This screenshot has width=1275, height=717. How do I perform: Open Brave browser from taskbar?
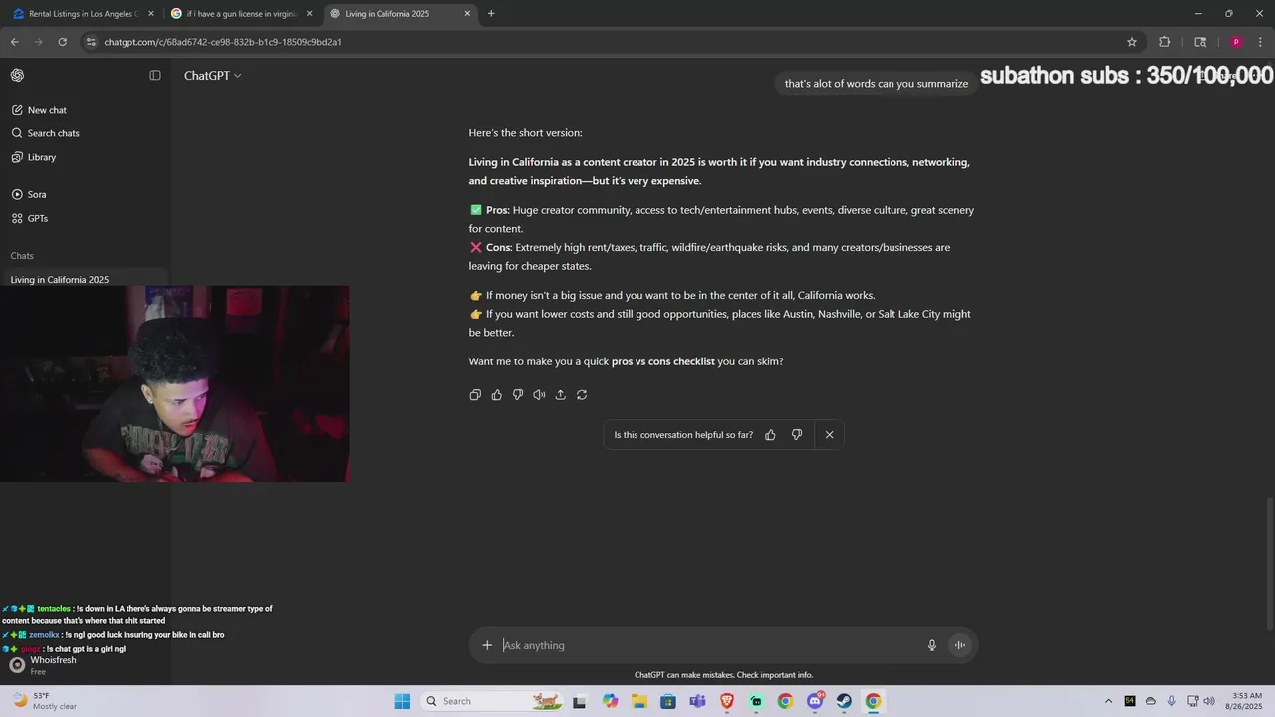click(x=727, y=701)
